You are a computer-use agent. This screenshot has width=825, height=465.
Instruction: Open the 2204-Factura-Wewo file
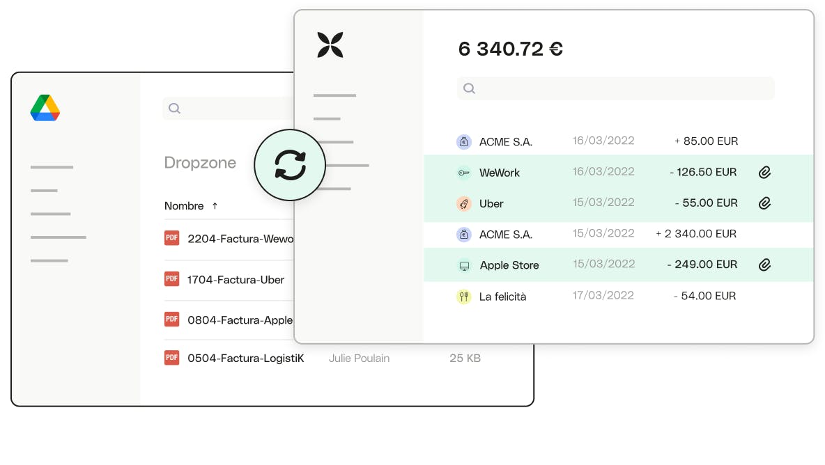240,239
